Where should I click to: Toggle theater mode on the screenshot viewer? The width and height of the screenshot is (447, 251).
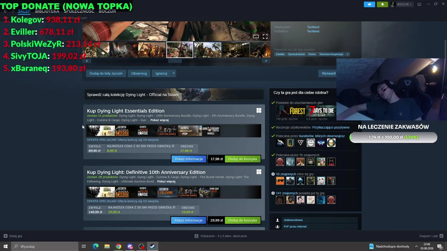pyautogui.click(x=256, y=36)
